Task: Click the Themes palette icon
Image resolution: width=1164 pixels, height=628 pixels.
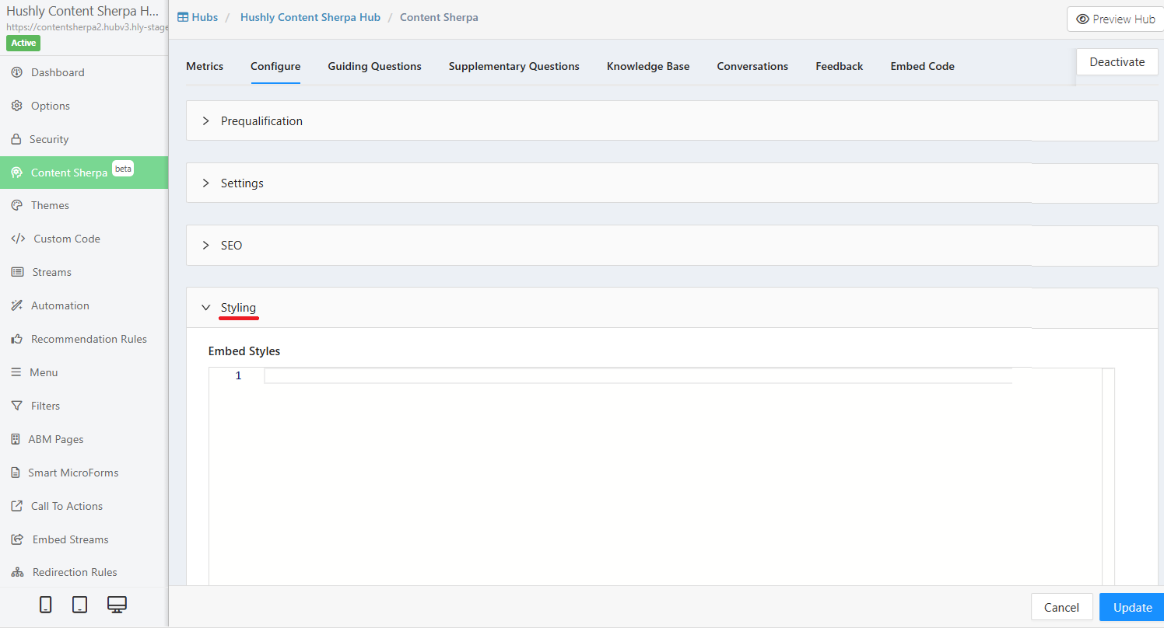Action: pos(16,205)
